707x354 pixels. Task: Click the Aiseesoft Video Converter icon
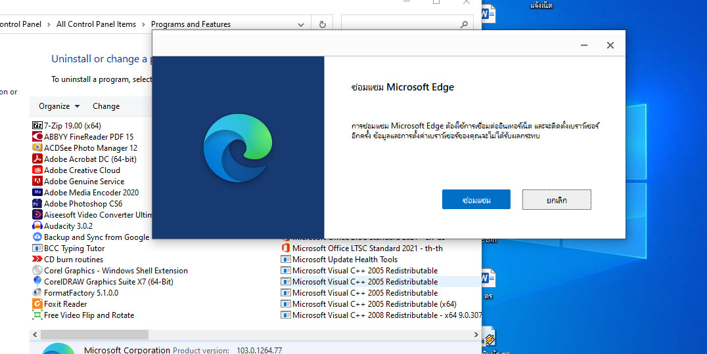tap(37, 214)
